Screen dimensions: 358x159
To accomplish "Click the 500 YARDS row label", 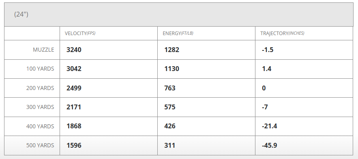I will point(40,145).
